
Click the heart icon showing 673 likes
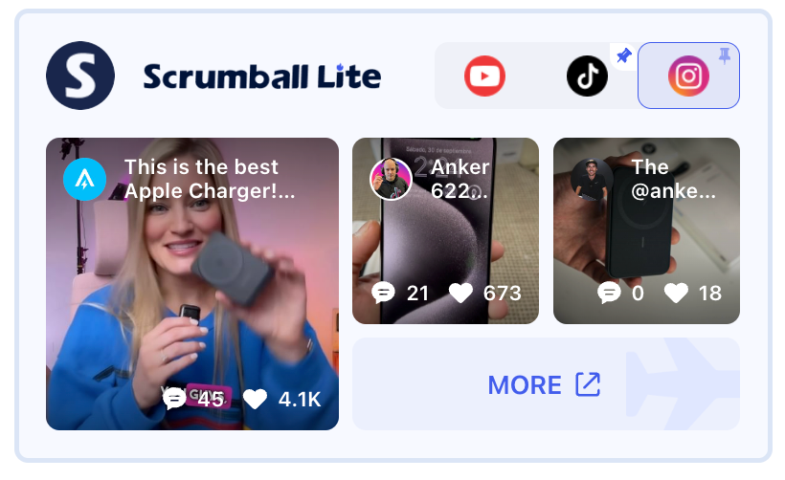point(460,293)
